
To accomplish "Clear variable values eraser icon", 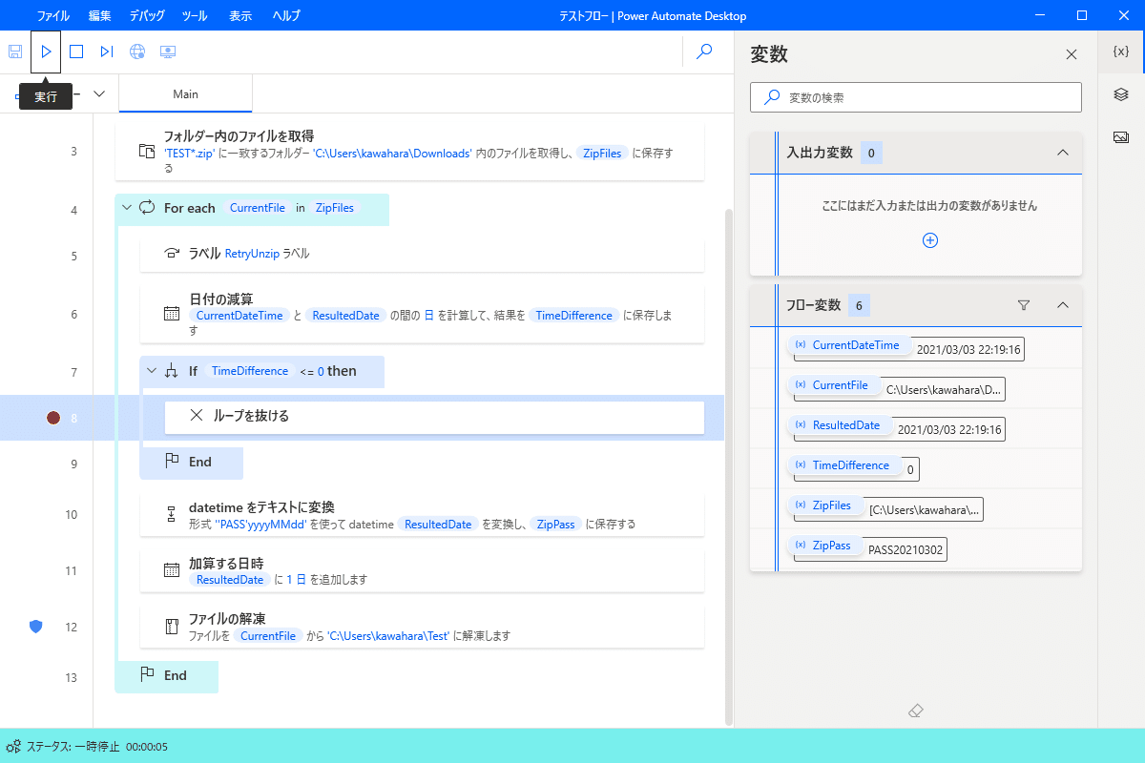I will [x=916, y=711].
